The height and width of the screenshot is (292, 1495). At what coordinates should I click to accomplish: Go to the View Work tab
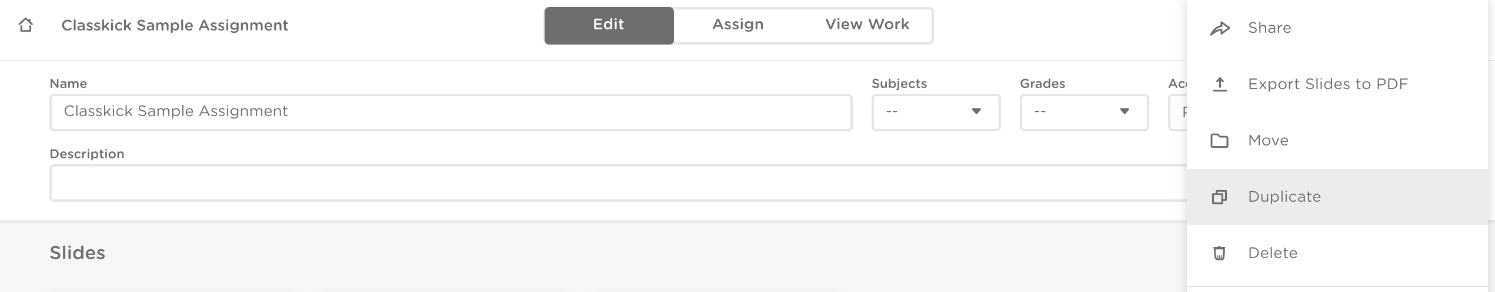click(x=867, y=25)
